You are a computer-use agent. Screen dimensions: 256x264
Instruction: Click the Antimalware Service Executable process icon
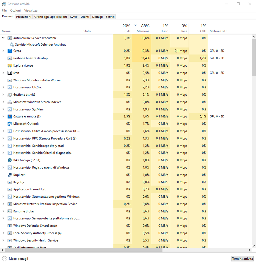[x=10, y=38]
